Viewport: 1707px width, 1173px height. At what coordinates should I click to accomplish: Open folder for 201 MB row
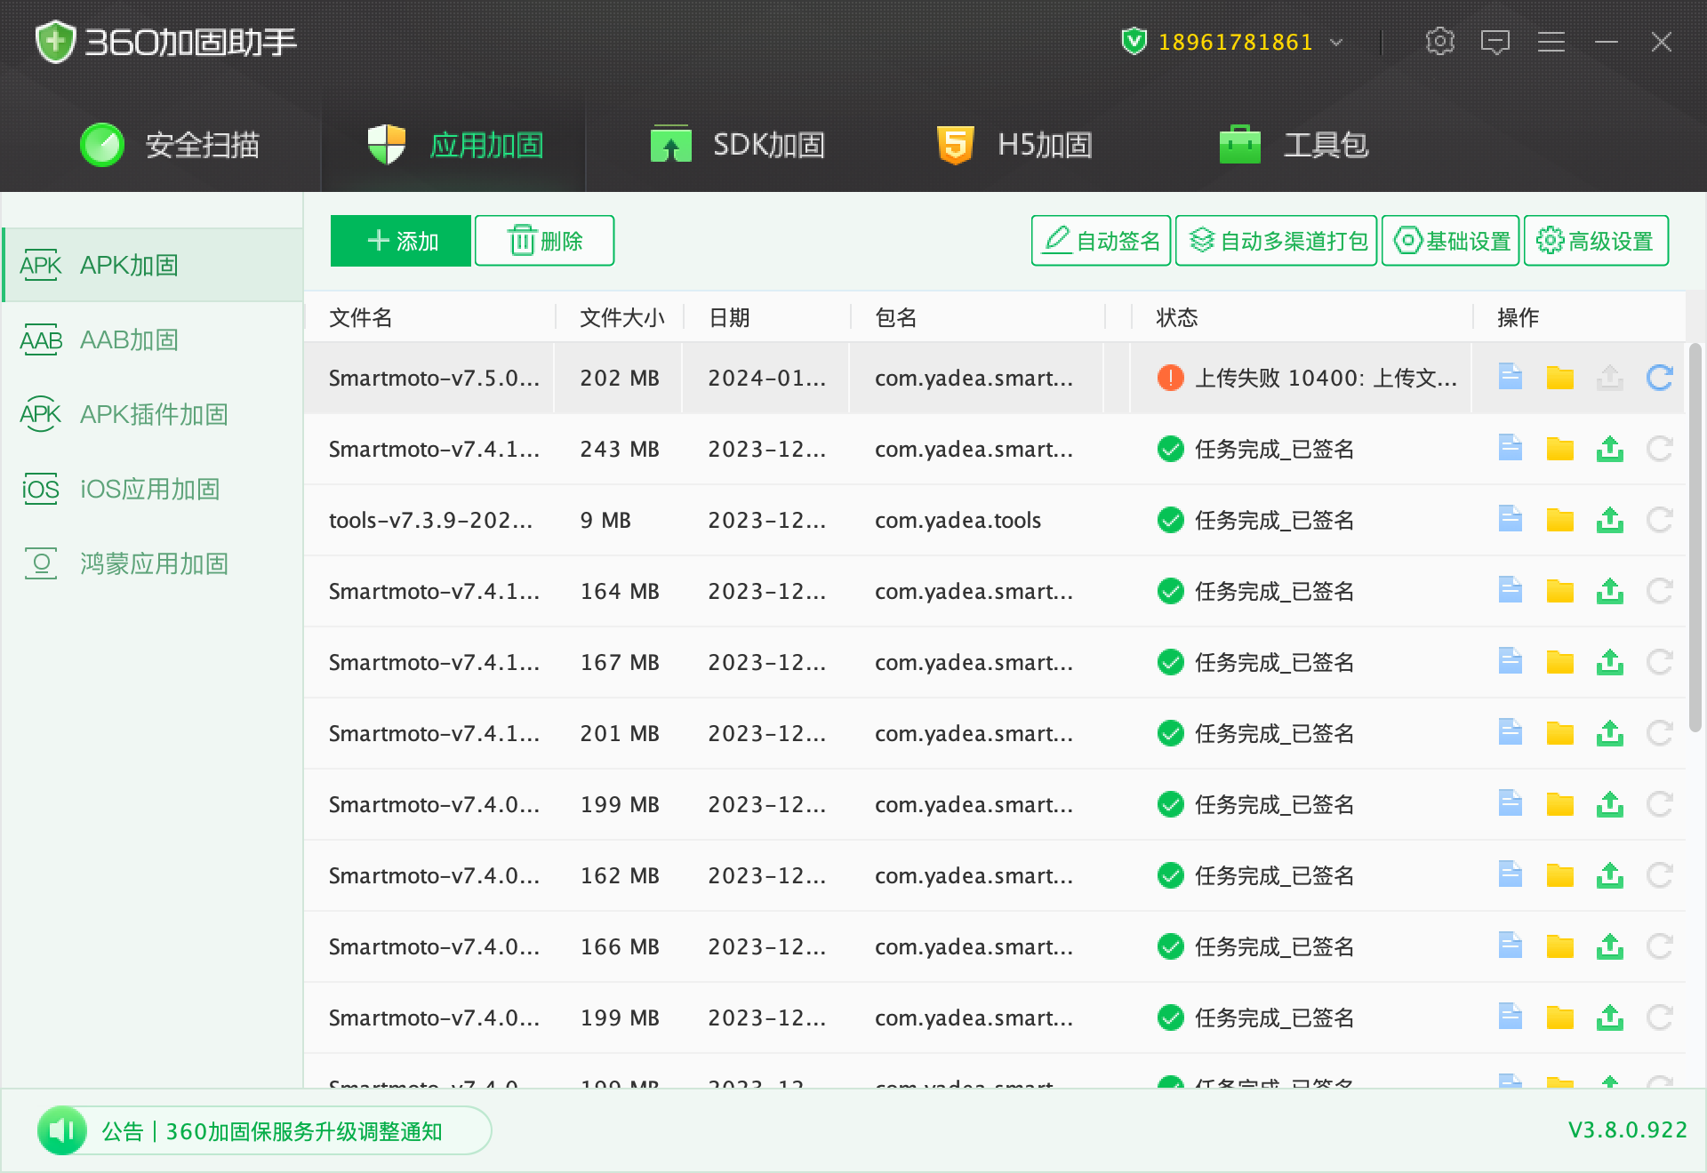pos(1559,733)
